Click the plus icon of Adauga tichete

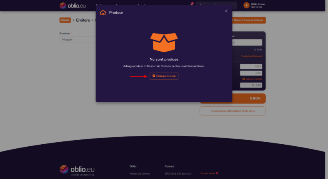(x=244, y=79)
